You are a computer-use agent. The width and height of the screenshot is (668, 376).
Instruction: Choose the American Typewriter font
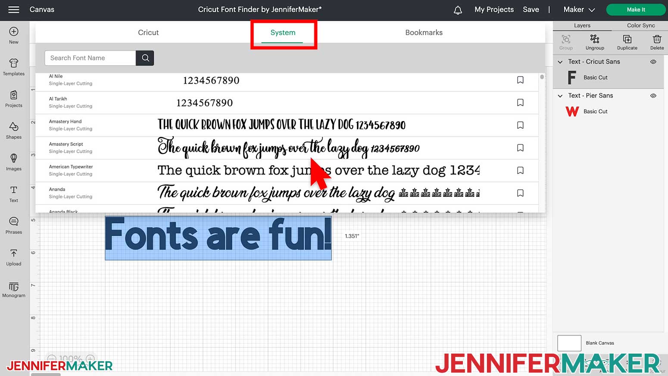point(287,170)
